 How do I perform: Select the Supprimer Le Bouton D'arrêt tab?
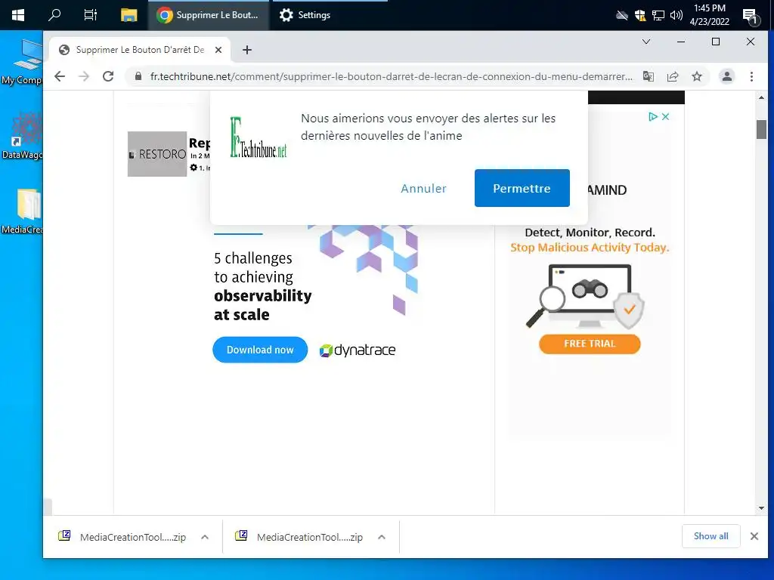[140, 50]
